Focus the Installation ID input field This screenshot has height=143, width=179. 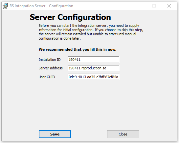click(x=93, y=60)
